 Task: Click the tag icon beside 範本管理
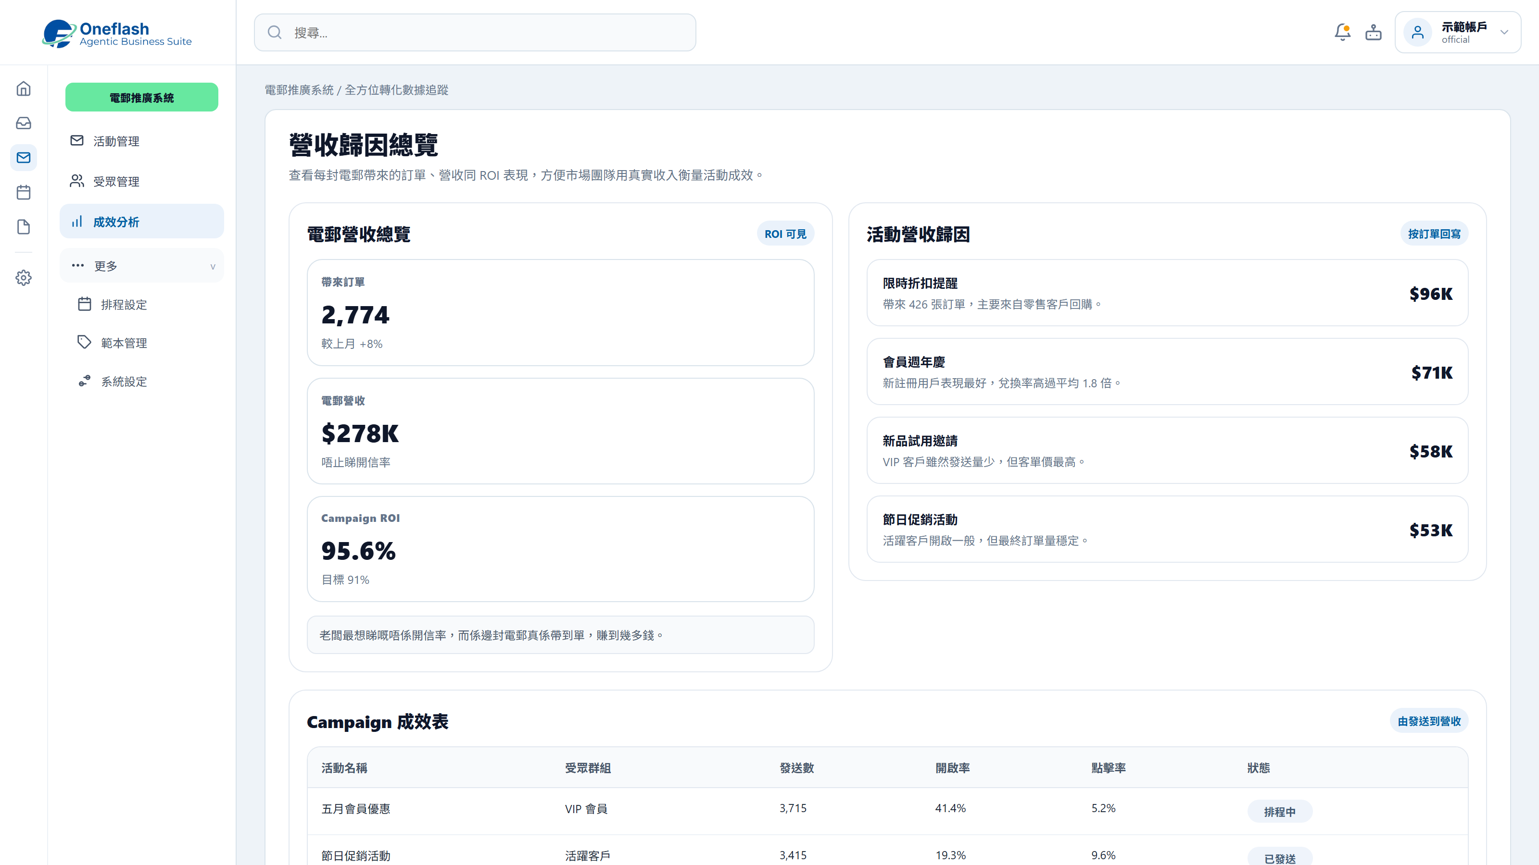point(85,342)
